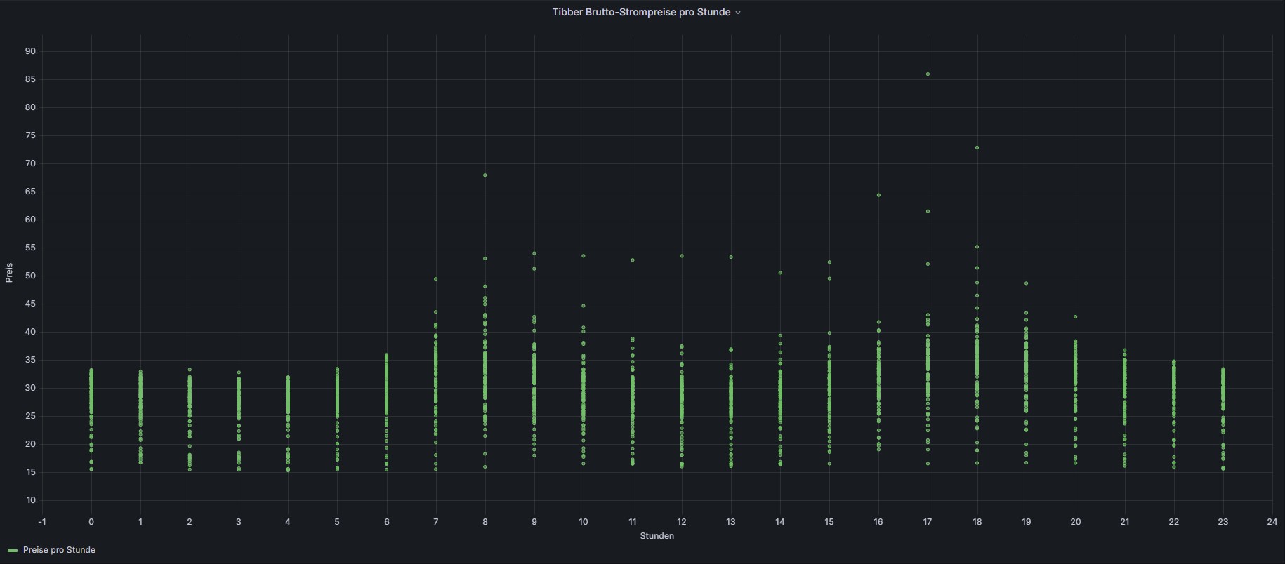The height and width of the screenshot is (564, 1285).
Task: Select the top outlier point at hour 8
Action: pyautogui.click(x=485, y=175)
